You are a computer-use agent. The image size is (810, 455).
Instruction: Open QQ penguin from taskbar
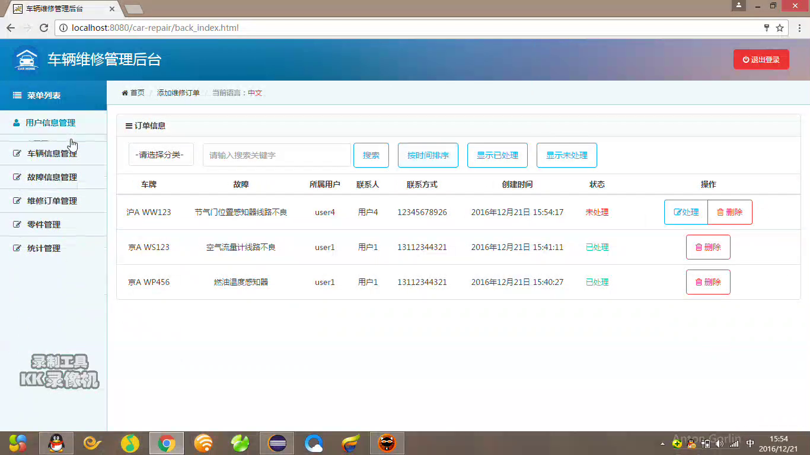pos(56,443)
